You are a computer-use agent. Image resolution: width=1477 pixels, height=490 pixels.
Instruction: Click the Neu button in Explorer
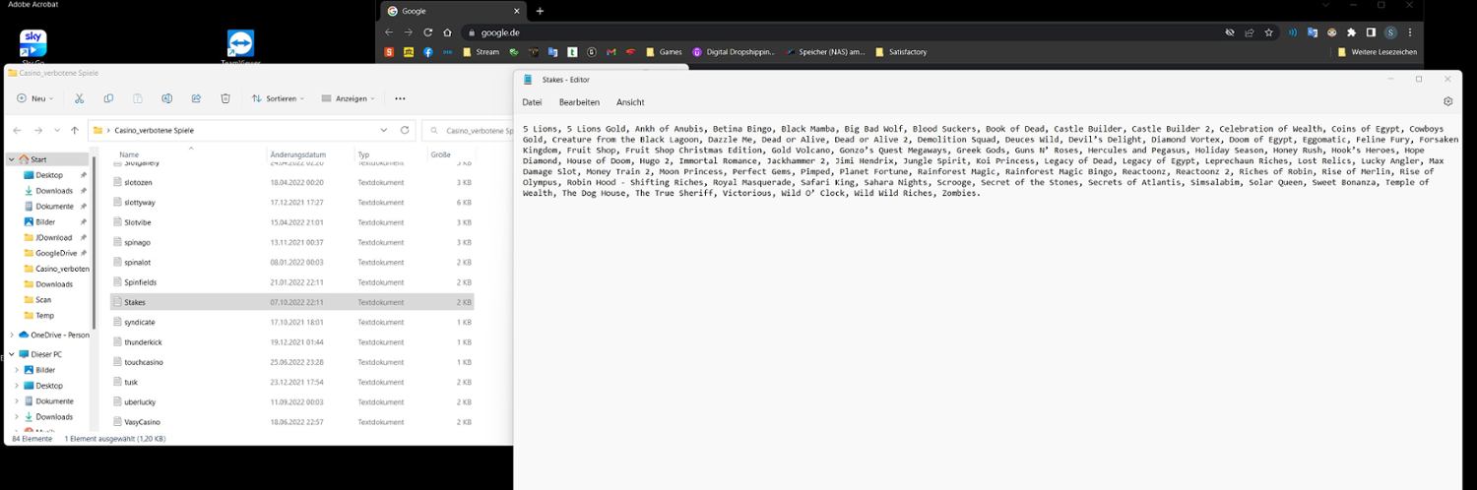[x=34, y=98]
